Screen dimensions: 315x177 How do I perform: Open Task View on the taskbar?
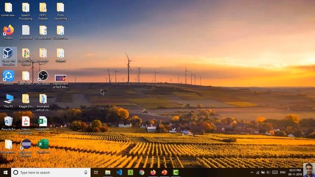96,173
